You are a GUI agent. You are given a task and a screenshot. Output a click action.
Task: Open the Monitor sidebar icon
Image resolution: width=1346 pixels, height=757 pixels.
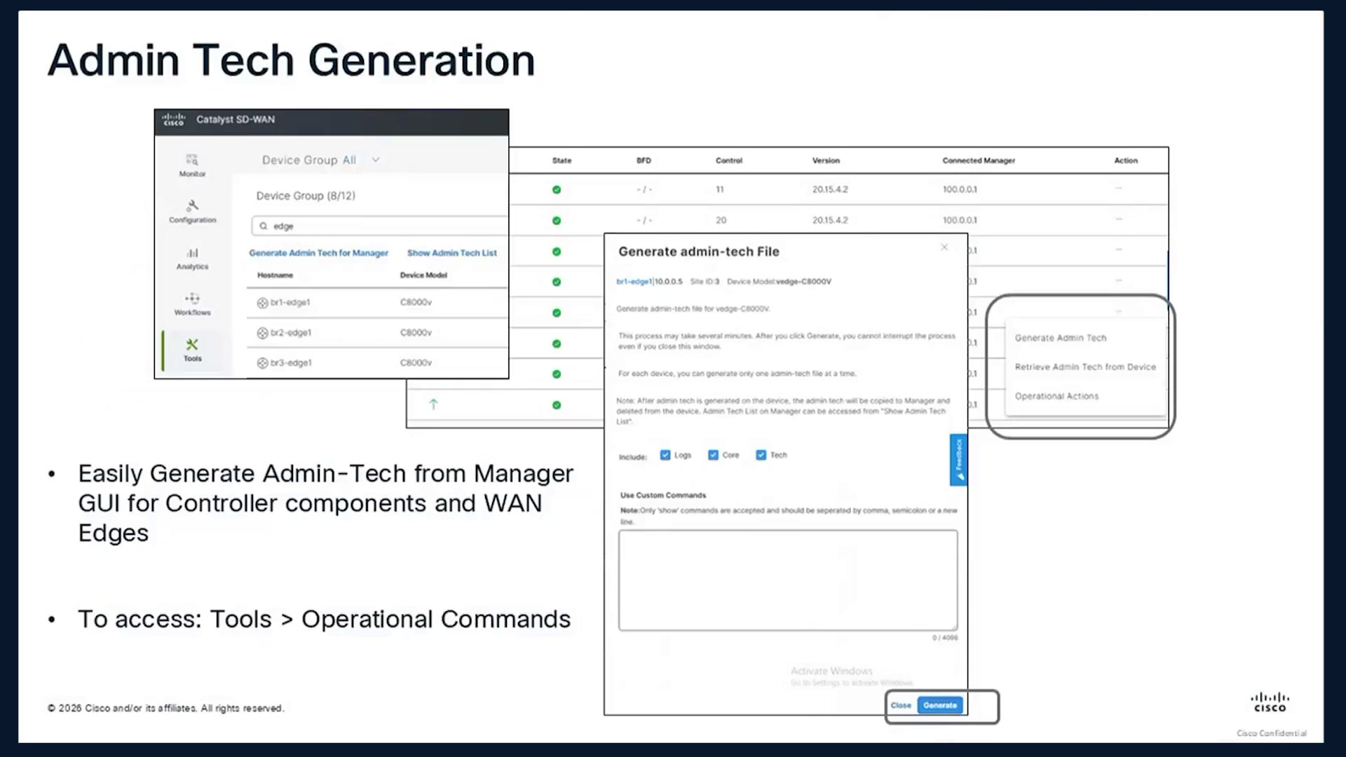192,161
